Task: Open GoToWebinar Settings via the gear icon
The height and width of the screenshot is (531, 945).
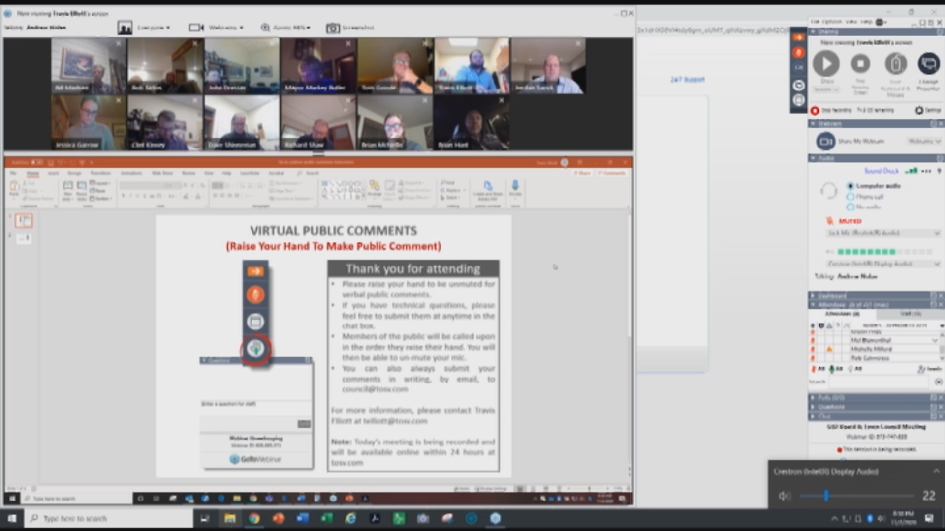Action: point(919,111)
